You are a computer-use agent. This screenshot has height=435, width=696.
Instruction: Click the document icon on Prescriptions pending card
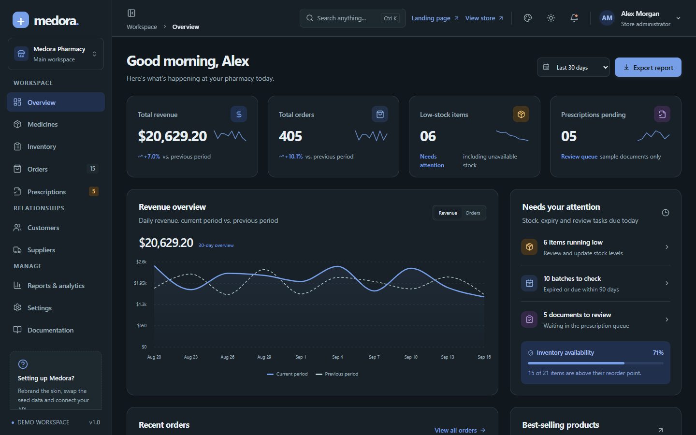pos(662,114)
